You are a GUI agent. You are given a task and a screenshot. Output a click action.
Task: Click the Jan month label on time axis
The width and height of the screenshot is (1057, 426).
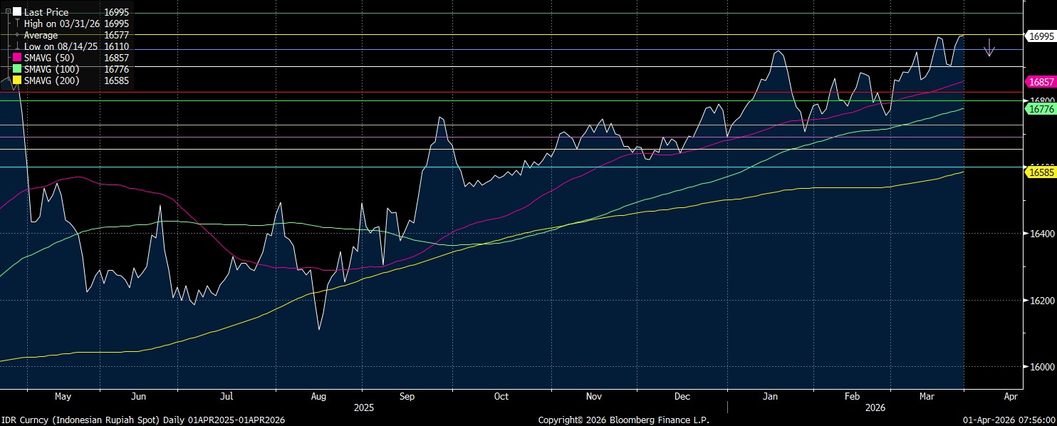click(x=771, y=396)
